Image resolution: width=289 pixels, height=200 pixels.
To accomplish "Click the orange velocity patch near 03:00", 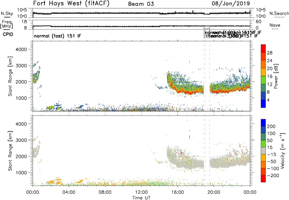I will 58,182.
